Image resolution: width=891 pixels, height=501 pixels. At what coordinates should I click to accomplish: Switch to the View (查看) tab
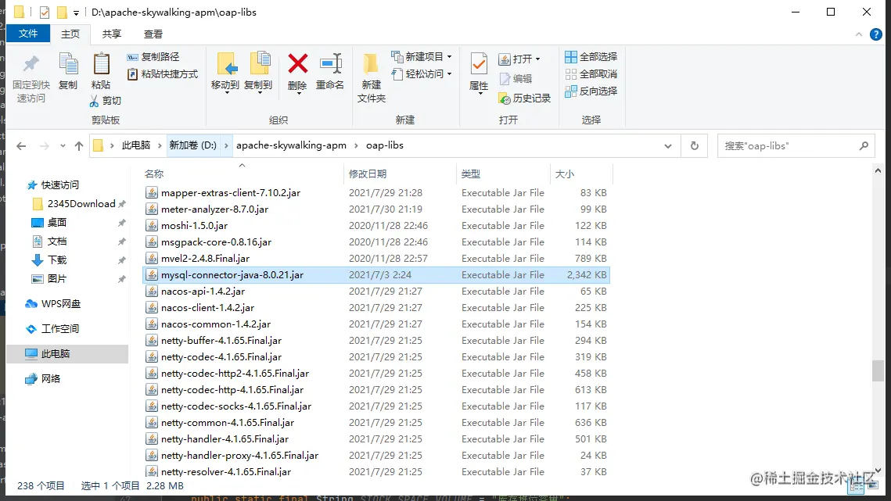[x=153, y=34]
